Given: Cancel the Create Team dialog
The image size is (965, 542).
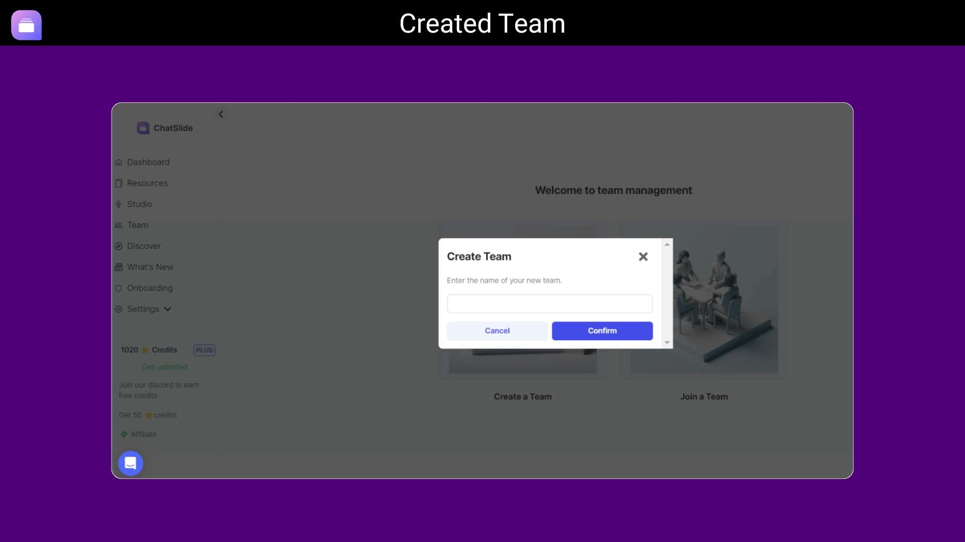Looking at the screenshot, I should (x=497, y=331).
